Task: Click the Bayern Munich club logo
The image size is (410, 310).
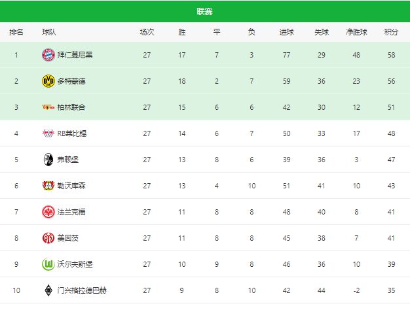Action: tap(48, 55)
